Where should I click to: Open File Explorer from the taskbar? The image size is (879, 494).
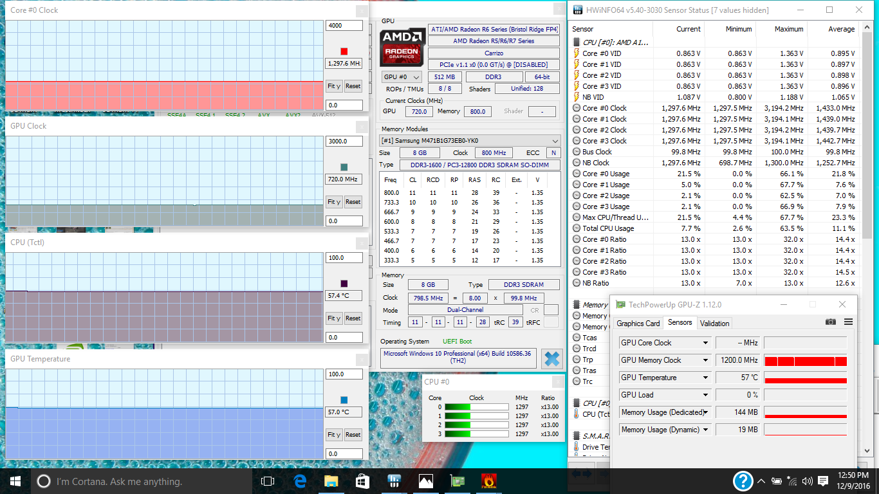click(331, 480)
